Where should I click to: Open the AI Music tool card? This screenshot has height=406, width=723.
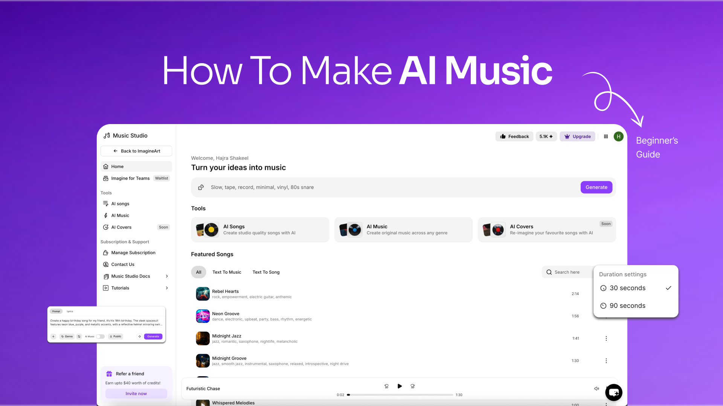pyautogui.click(x=403, y=230)
